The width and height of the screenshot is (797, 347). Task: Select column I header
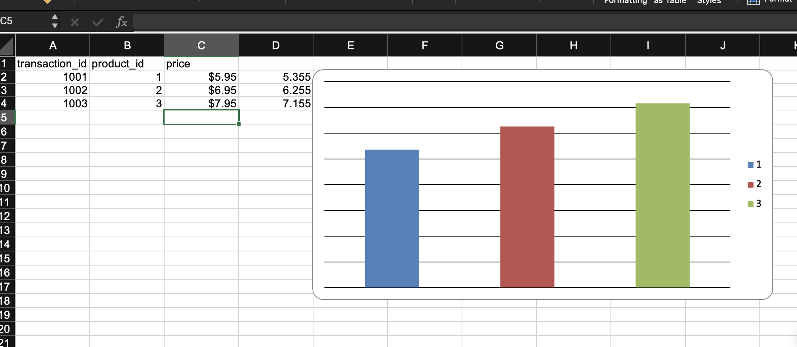point(648,45)
